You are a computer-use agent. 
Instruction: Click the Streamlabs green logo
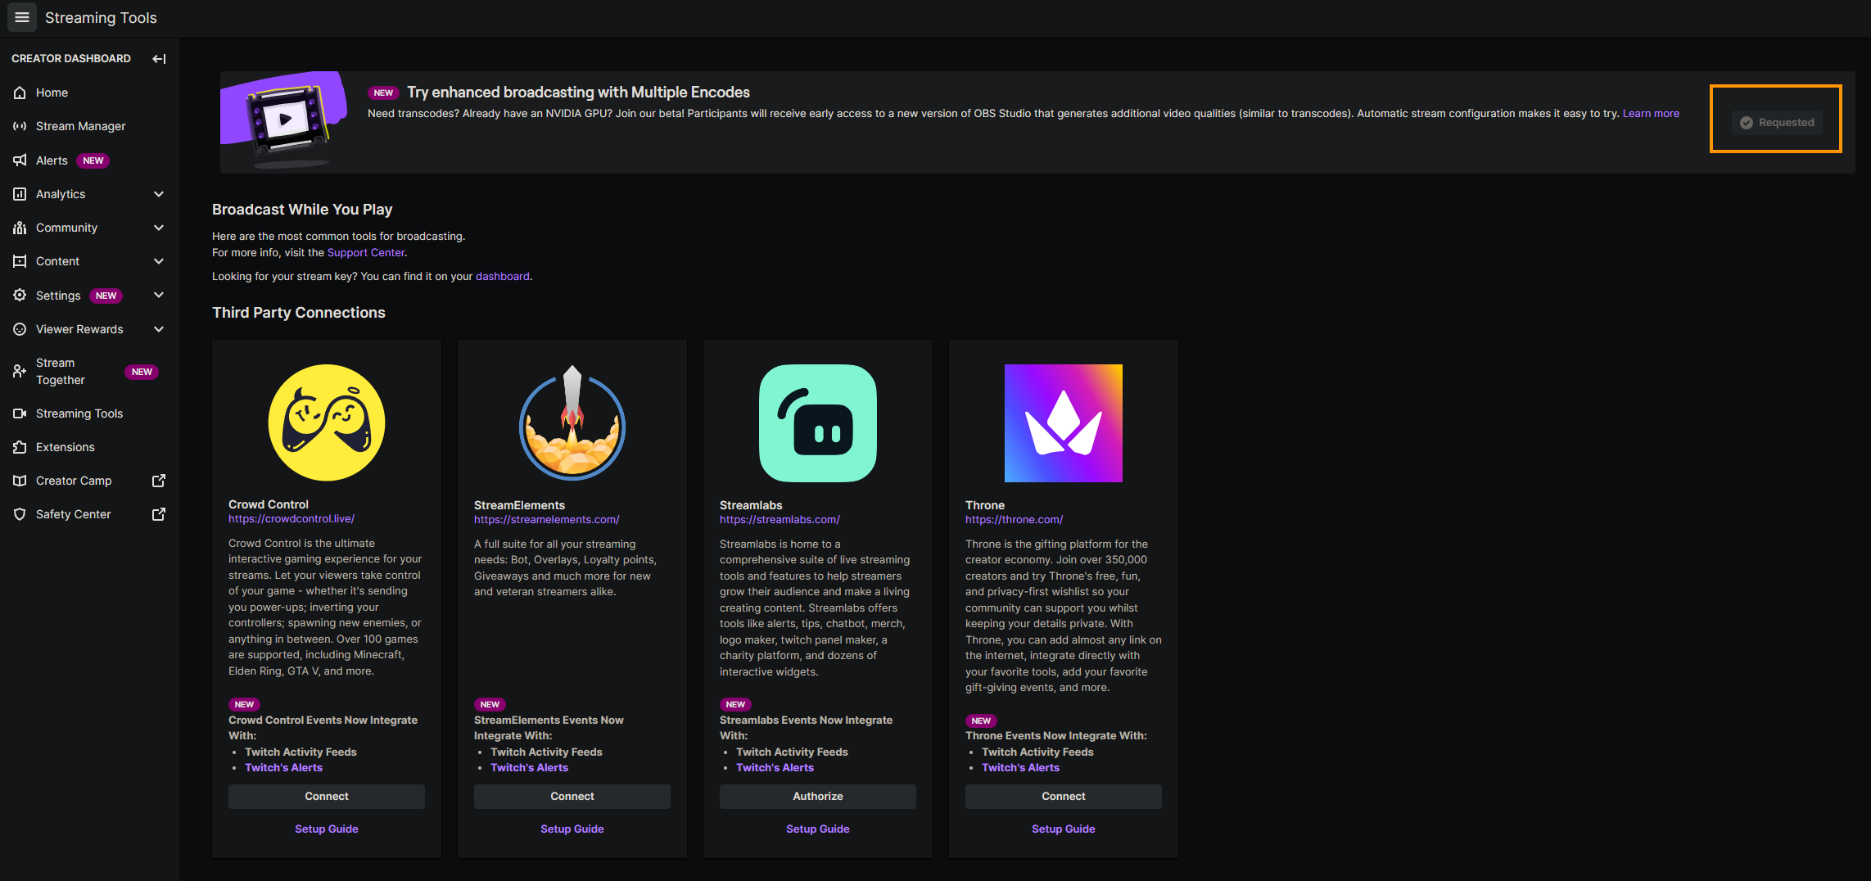click(x=818, y=423)
